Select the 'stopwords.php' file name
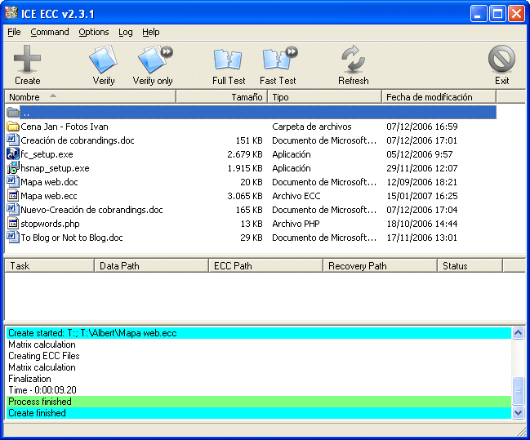Image resolution: width=530 pixels, height=440 pixels. [51, 224]
